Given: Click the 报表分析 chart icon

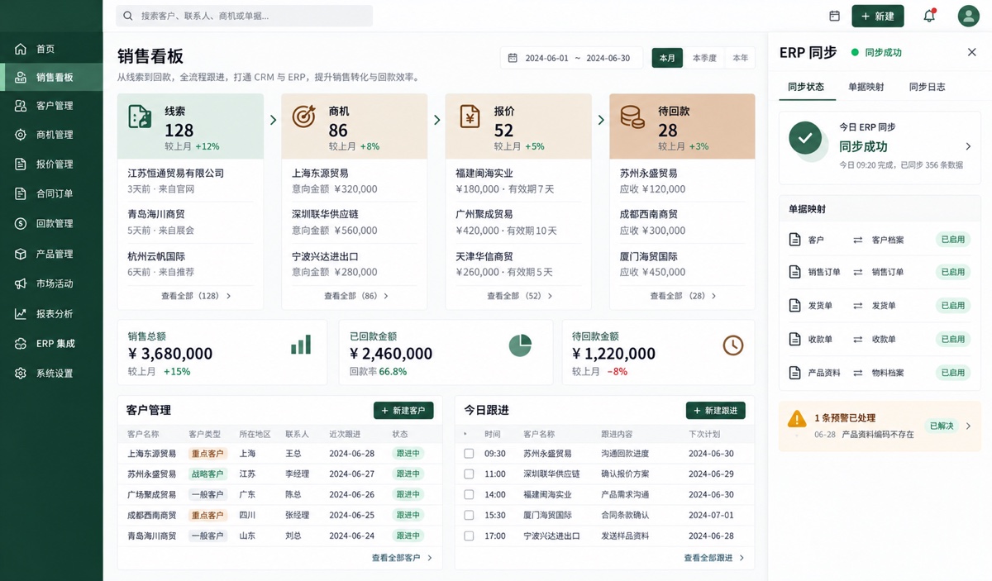Looking at the screenshot, I should tap(21, 314).
